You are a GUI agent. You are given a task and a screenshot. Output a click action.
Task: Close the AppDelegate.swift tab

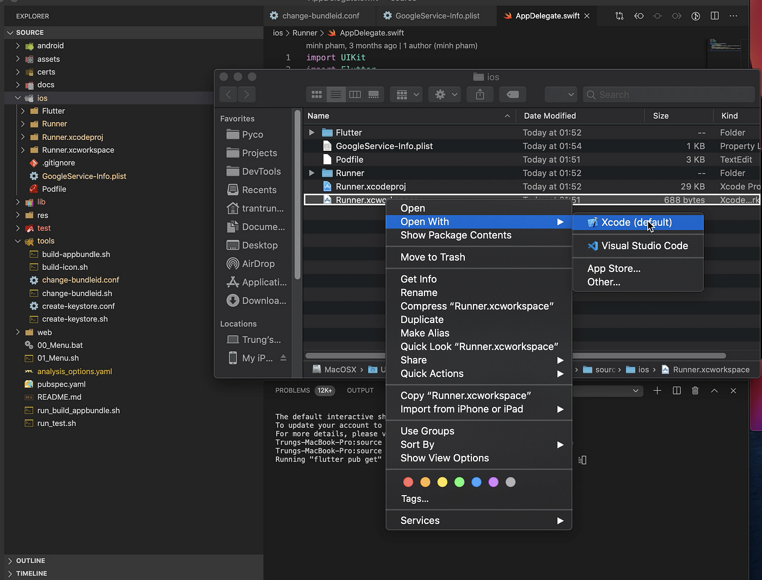[x=587, y=16]
